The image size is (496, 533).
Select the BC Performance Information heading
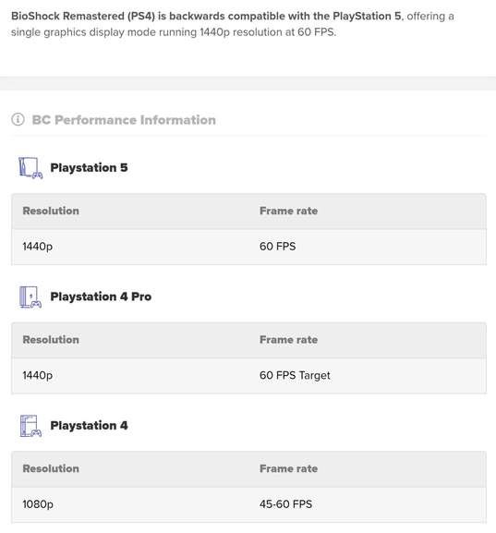point(124,120)
